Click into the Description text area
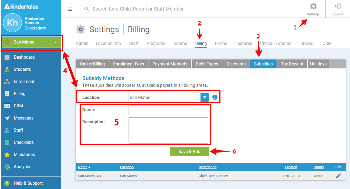The width and height of the screenshot is (350, 189). 169,130
